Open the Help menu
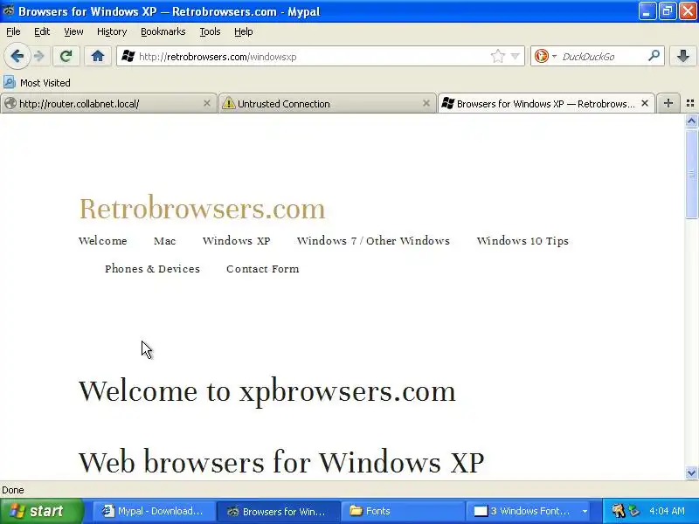 tap(244, 31)
